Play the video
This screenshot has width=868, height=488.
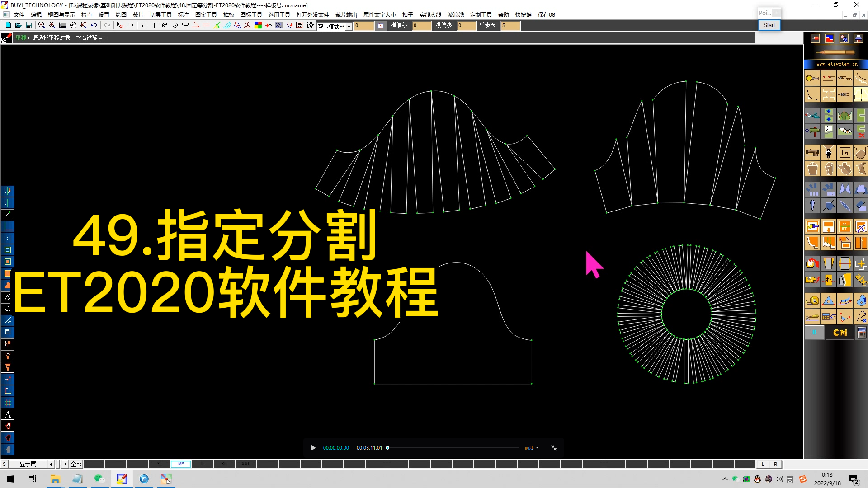point(313,448)
